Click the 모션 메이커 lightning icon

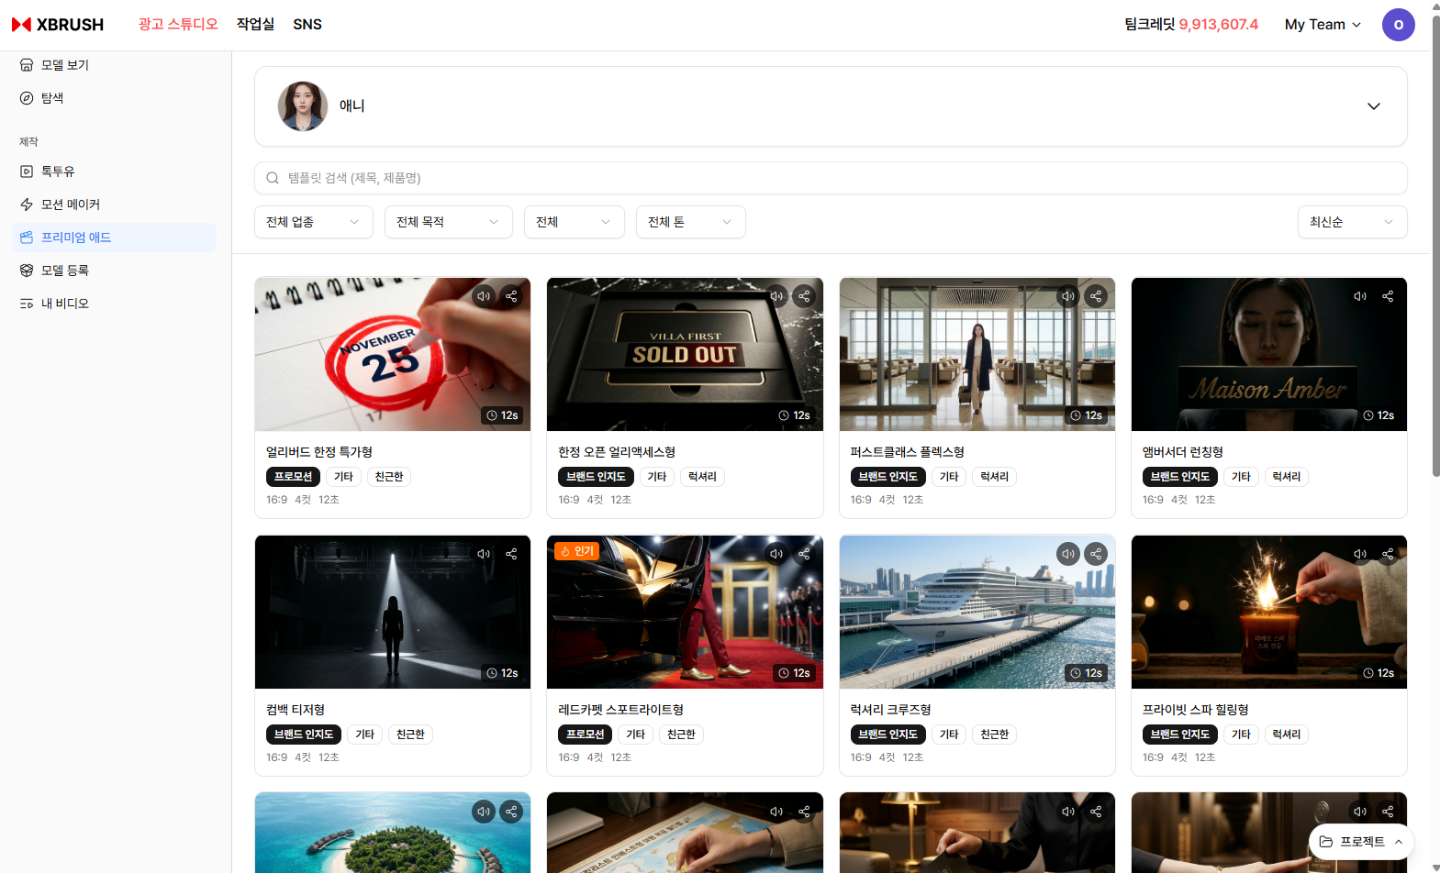[x=27, y=204]
